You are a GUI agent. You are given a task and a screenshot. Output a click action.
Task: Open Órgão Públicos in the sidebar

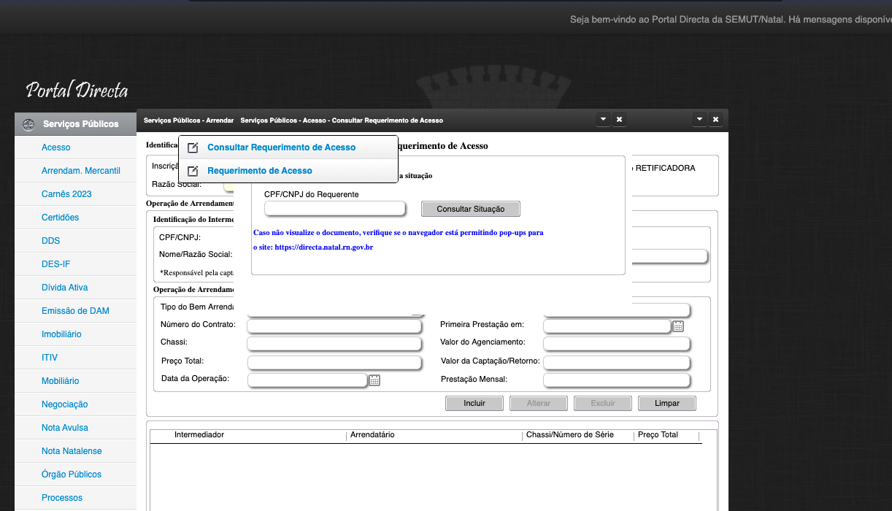(x=72, y=474)
